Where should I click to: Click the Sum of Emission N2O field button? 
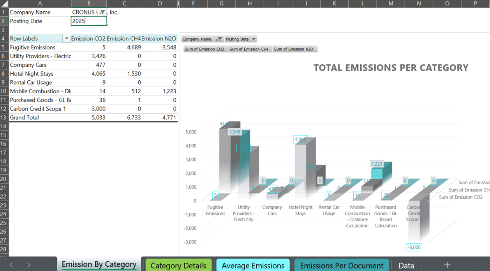294,49
